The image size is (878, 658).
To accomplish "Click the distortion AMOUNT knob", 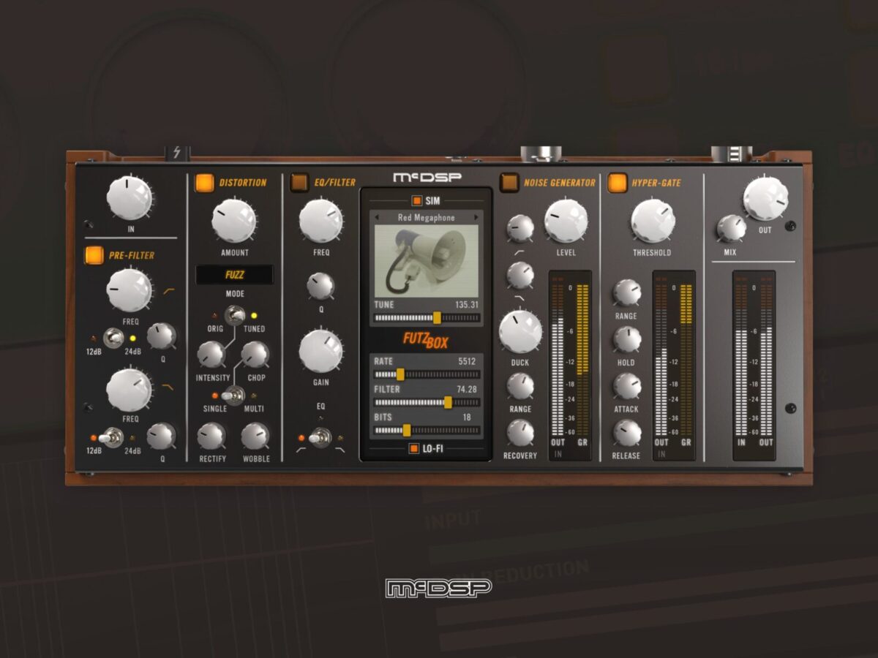I will (235, 221).
